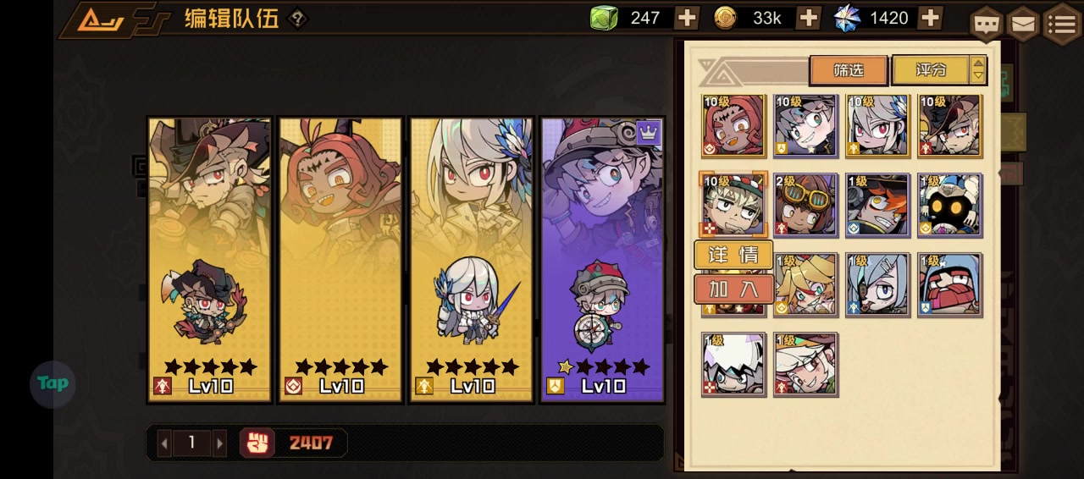Select the purple leader slot with crown
This screenshot has width=1084, height=479.
coord(603,260)
